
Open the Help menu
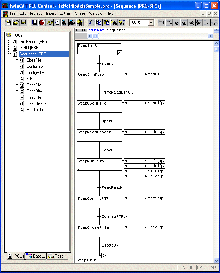(x=110, y=13)
